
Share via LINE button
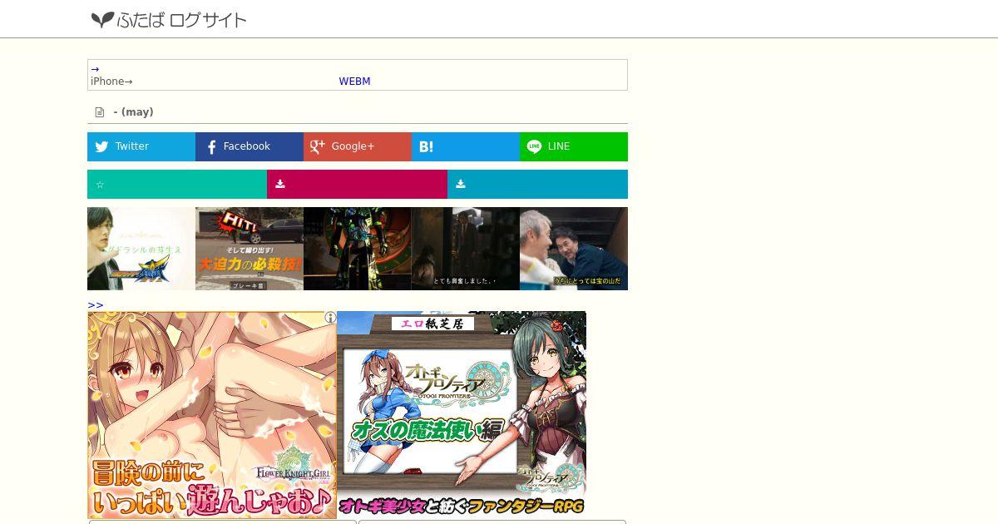(x=574, y=146)
